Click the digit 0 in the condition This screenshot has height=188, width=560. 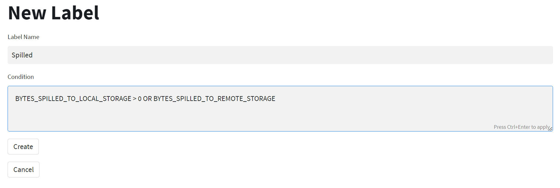(140, 99)
